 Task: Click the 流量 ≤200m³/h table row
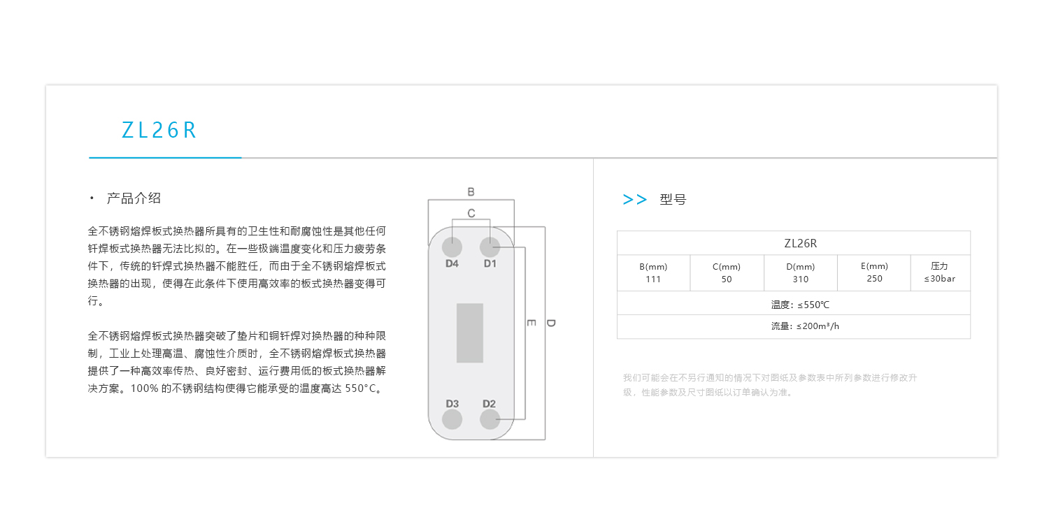[x=793, y=326]
